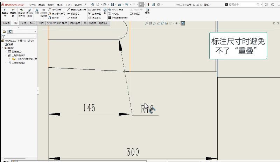Switch to the 草图 tab

click(x=24, y=23)
